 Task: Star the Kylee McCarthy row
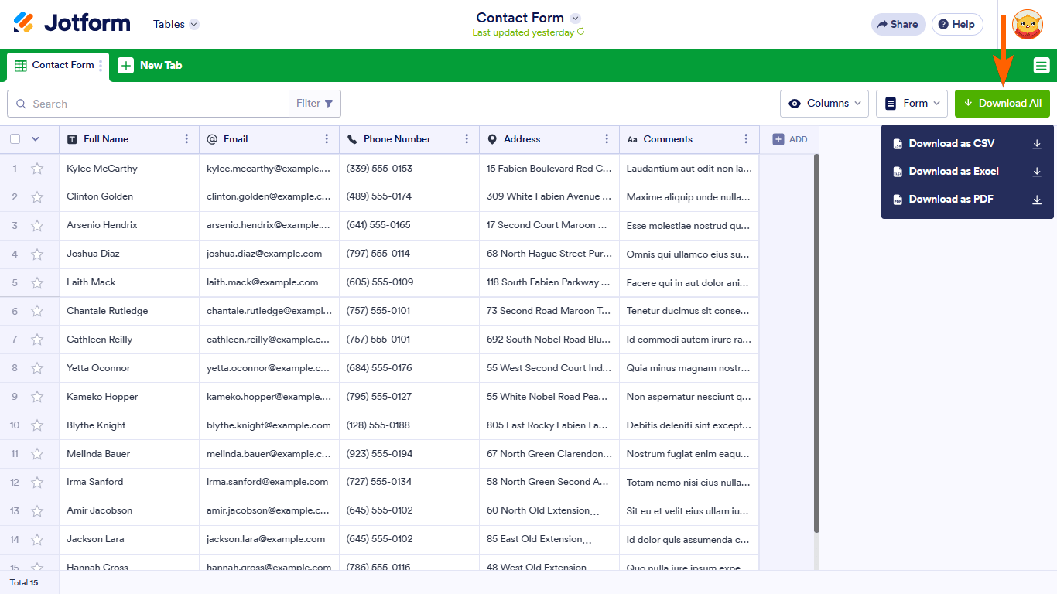point(37,169)
